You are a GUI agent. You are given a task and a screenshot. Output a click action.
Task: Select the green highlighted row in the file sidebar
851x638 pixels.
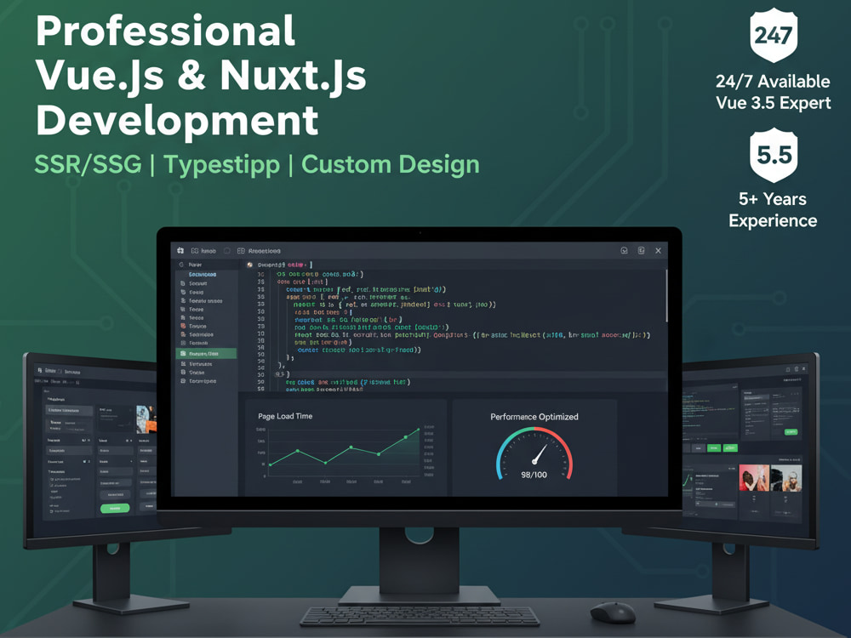(x=206, y=354)
